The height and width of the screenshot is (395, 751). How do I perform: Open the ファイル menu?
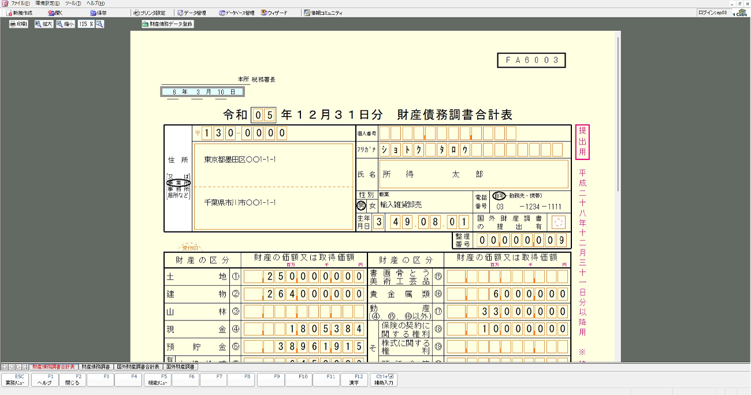point(17,3)
